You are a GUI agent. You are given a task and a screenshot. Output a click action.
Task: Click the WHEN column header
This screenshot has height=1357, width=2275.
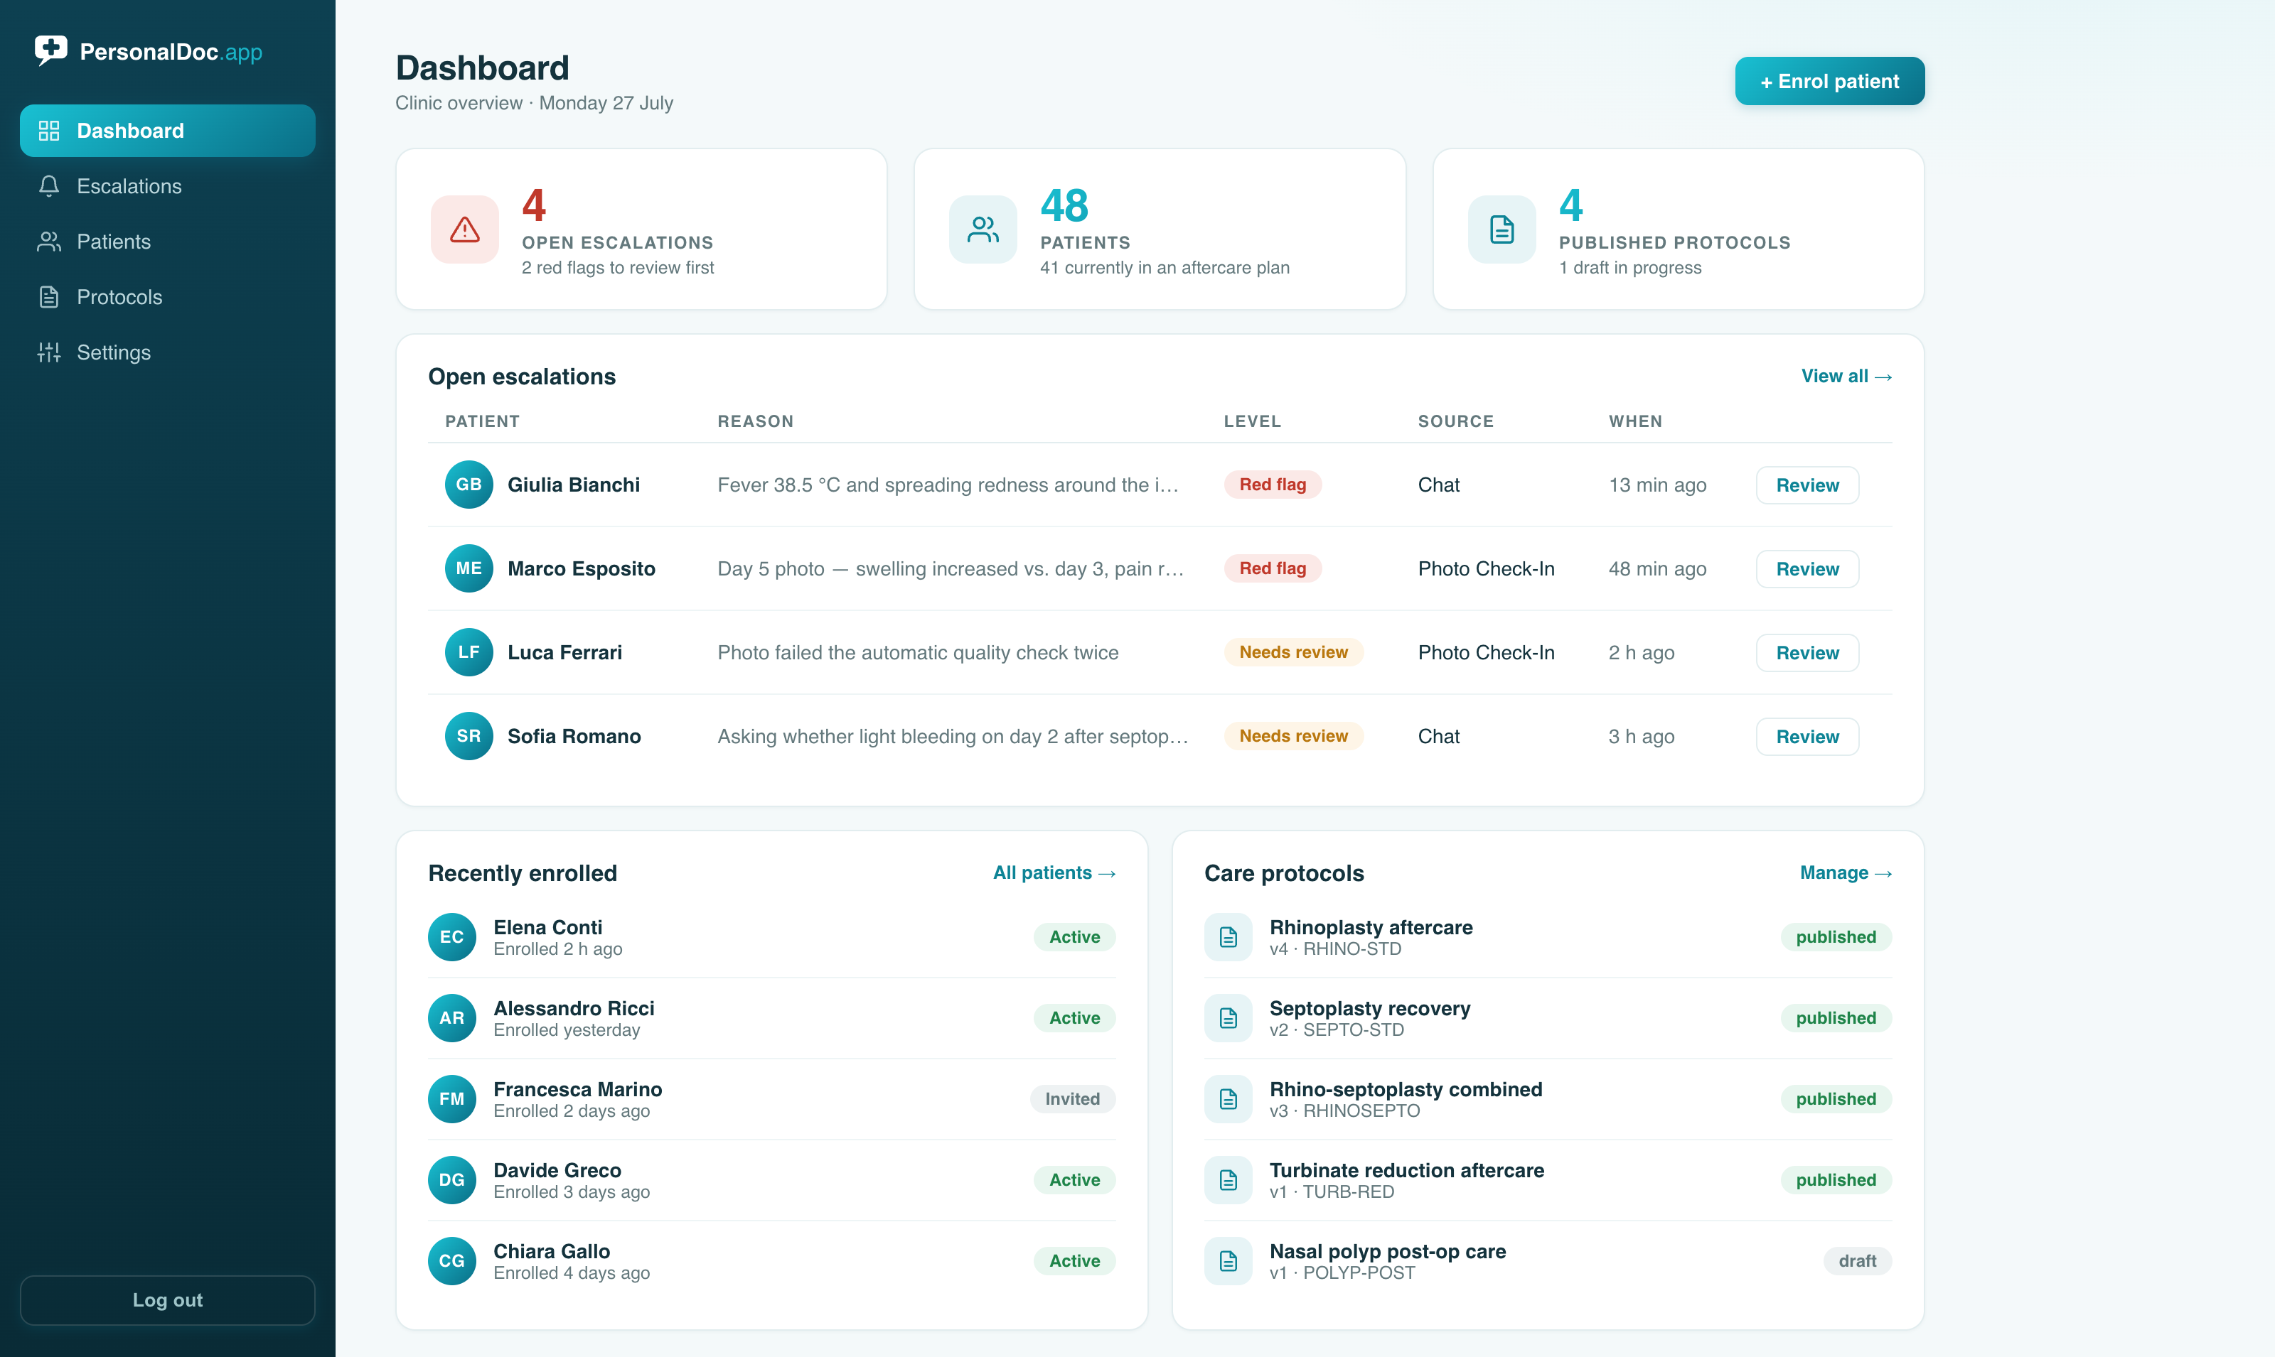pyautogui.click(x=1634, y=421)
